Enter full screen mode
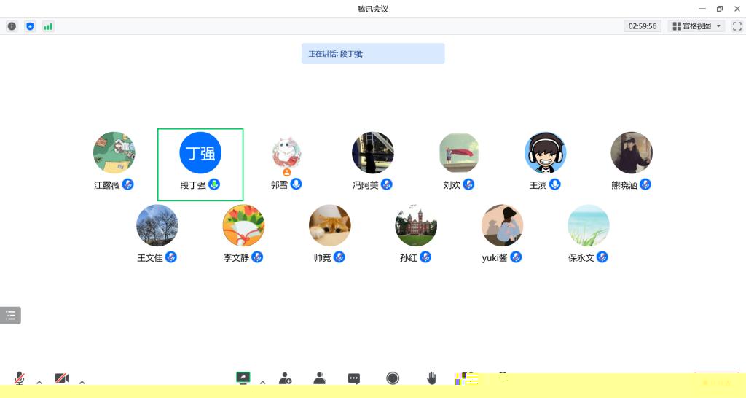Viewport: 746px width, 398px height. click(737, 26)
